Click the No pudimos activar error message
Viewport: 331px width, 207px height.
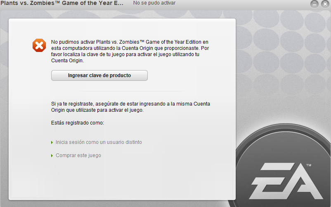130,51
